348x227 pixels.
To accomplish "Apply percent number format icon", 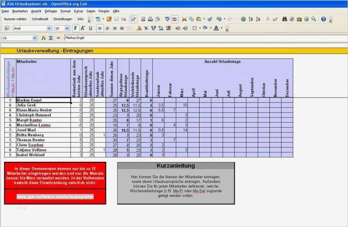I will click(x=146, y=28).
